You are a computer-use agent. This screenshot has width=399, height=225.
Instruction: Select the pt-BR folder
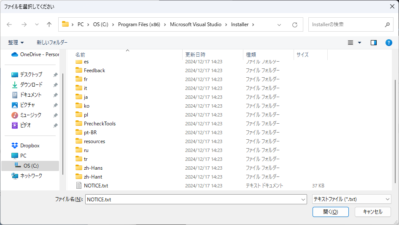point(90,133)
